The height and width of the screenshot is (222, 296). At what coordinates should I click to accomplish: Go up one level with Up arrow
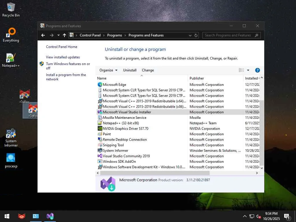point(64,35)
